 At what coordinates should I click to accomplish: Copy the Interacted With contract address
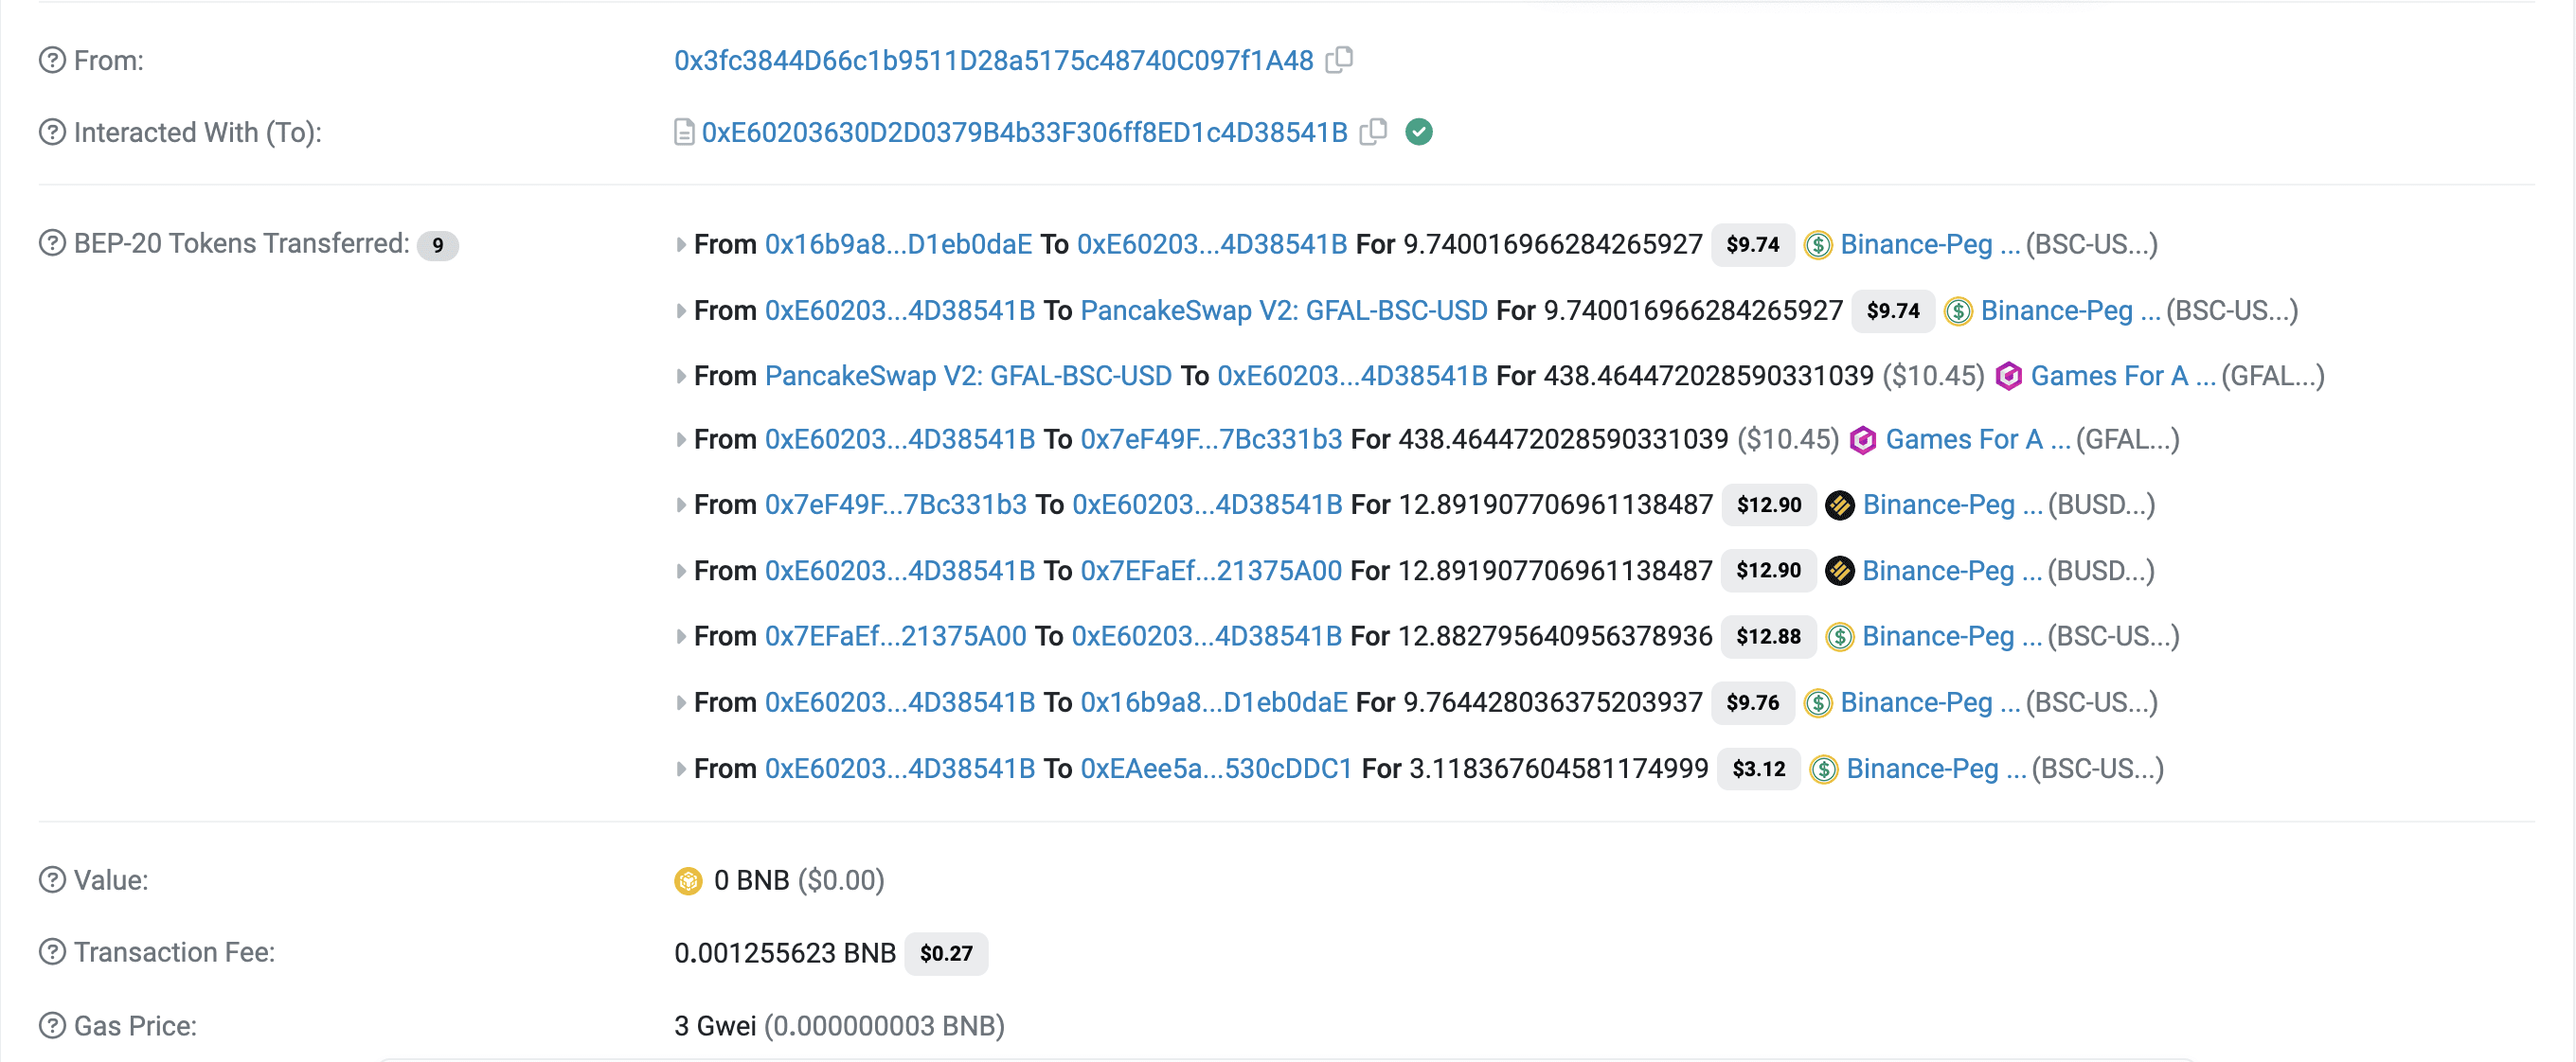(1374, 132)
